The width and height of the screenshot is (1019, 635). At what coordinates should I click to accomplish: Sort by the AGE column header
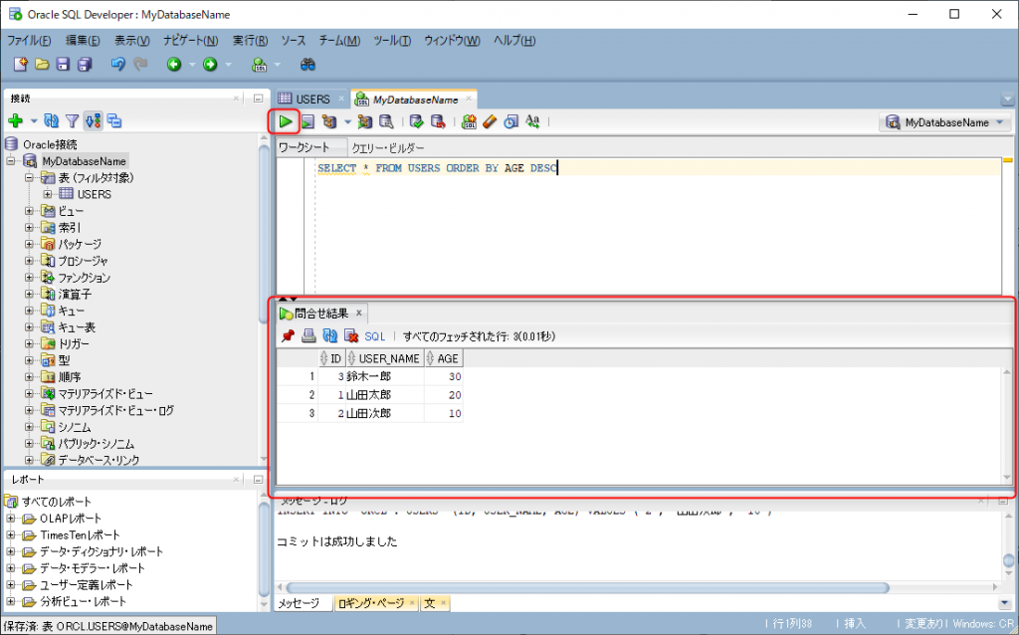(443, 358)
